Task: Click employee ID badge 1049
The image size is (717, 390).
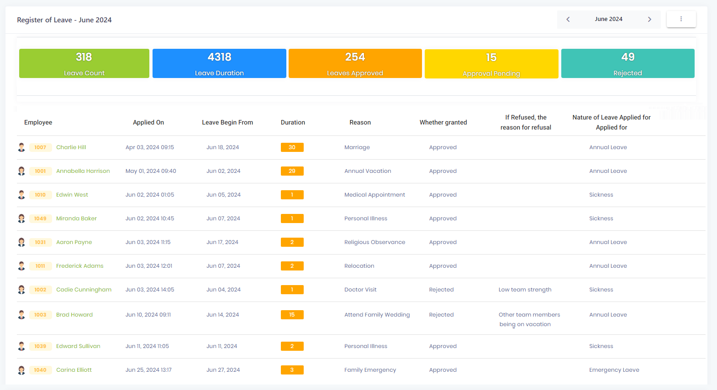Action: pos(40,218)
